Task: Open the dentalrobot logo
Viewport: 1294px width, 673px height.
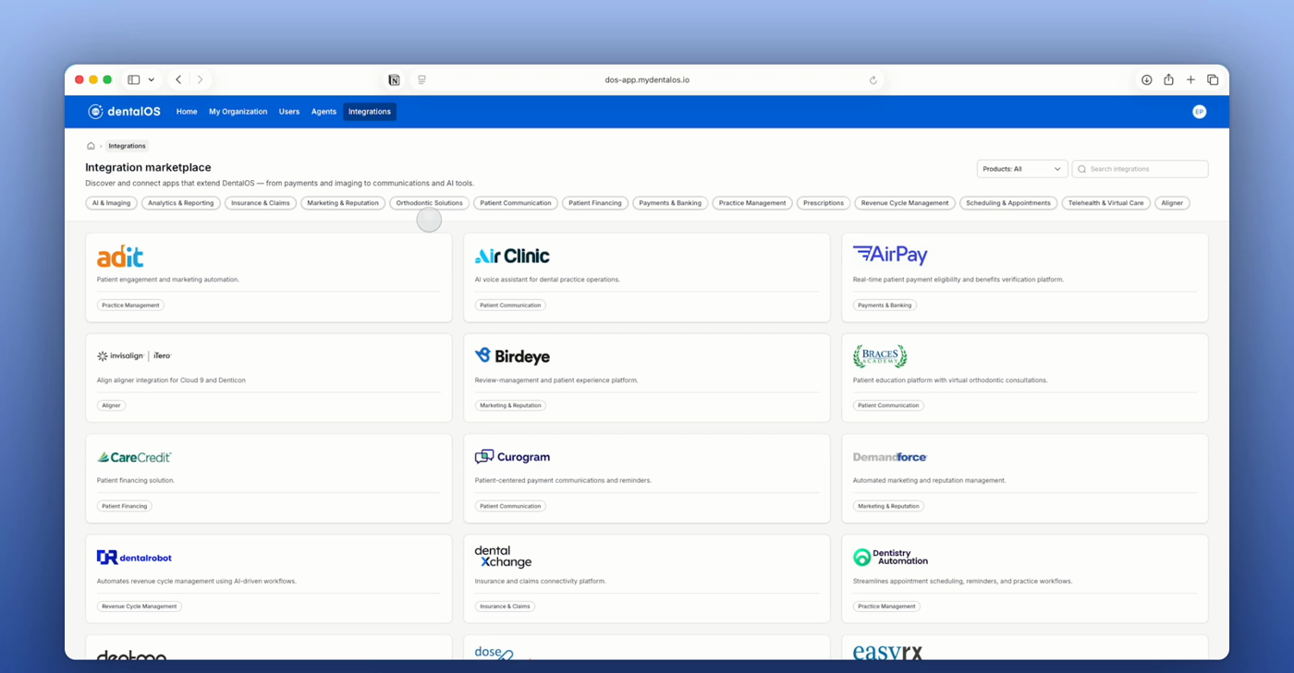Action: coord(134,558)
